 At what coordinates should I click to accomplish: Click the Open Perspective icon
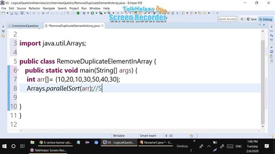coord(242,19)
